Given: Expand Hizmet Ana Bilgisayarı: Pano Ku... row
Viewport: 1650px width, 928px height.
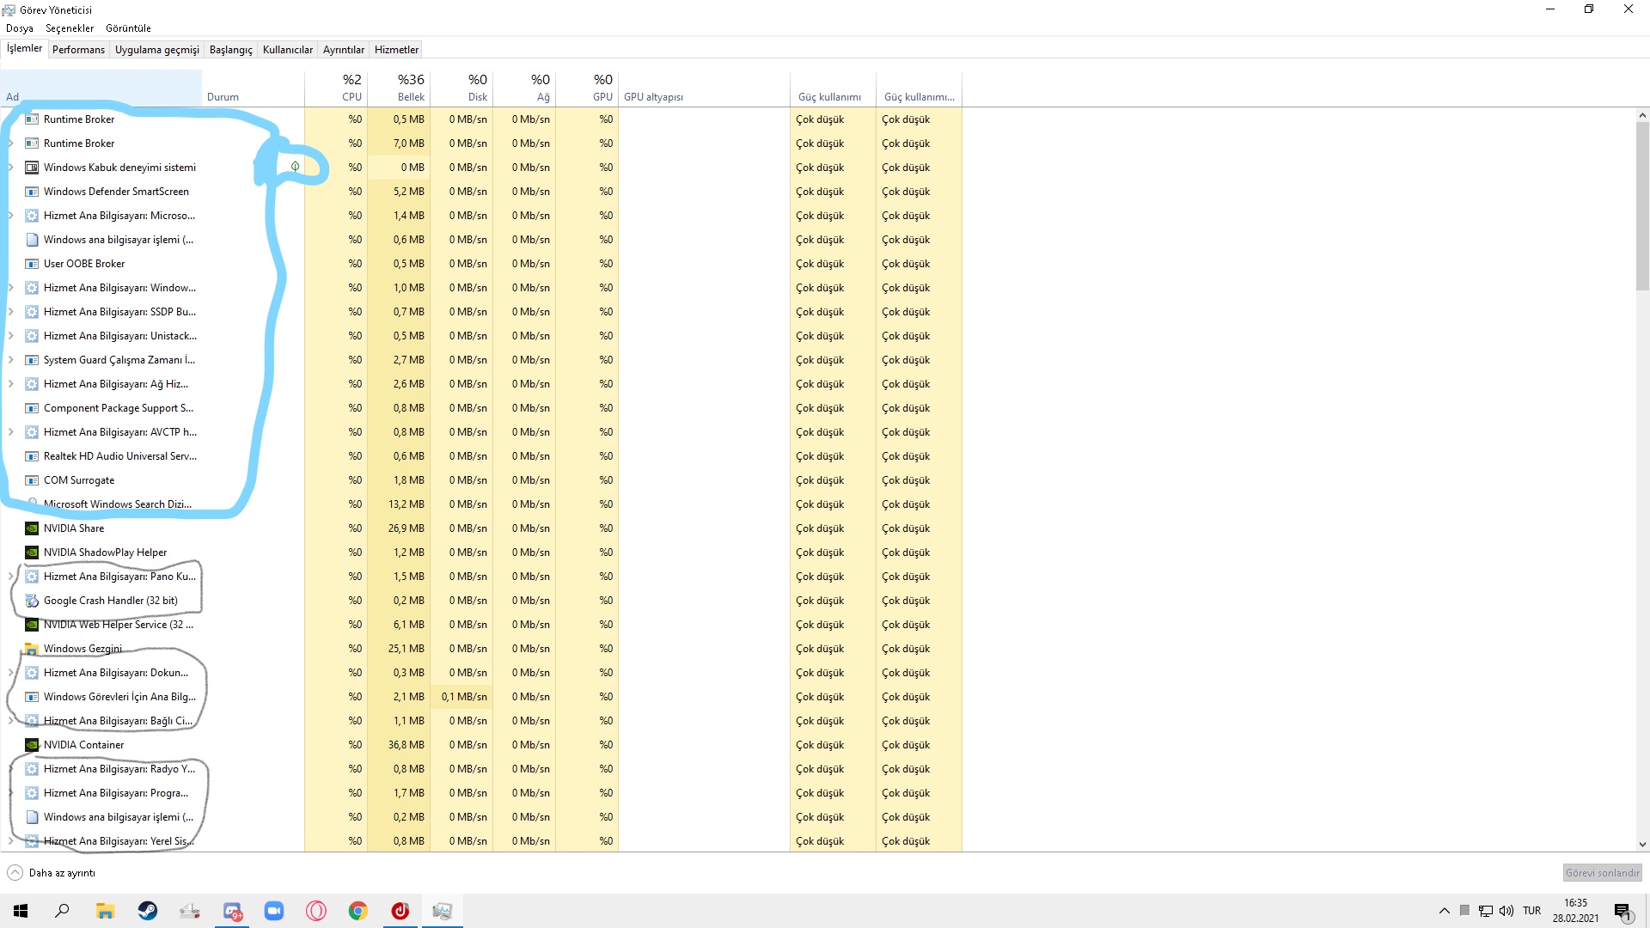Looking at the screenshot, I should [11, 577].
